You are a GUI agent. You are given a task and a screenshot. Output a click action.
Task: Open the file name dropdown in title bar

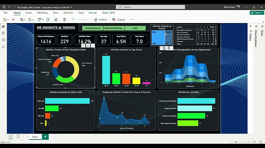click(x=71, y=7)
